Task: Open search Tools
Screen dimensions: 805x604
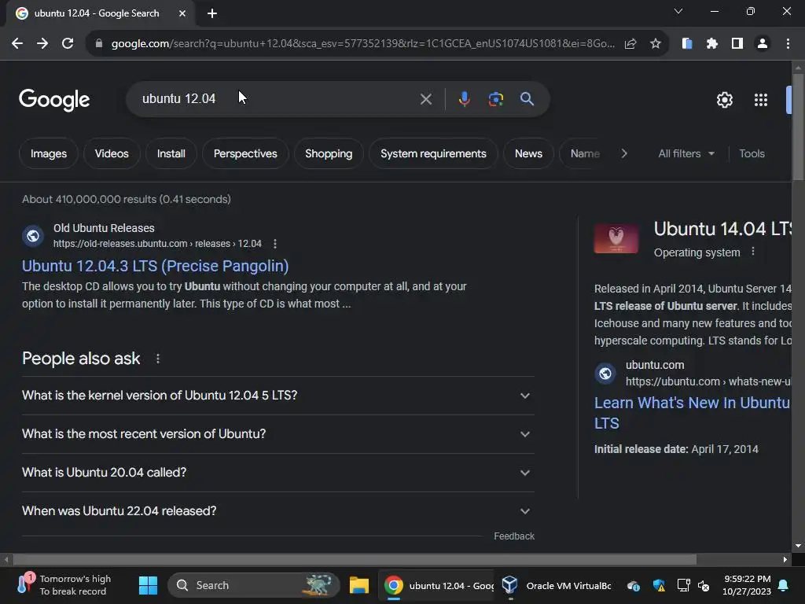Action: tap(752, 153)
